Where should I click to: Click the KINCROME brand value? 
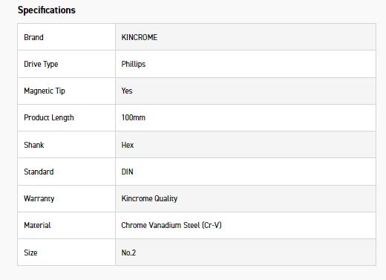click(x=140, y=37)
